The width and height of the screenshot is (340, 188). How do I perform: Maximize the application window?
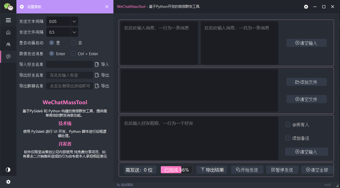click(324, 7)
